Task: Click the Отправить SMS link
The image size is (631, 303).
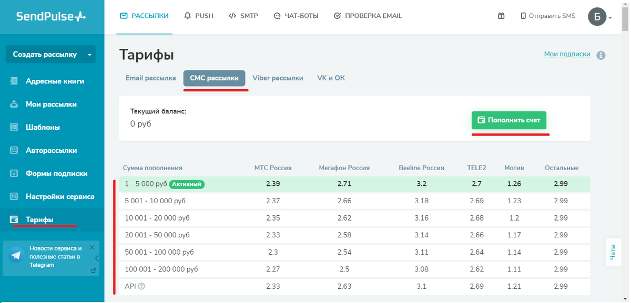Action: 548,16
